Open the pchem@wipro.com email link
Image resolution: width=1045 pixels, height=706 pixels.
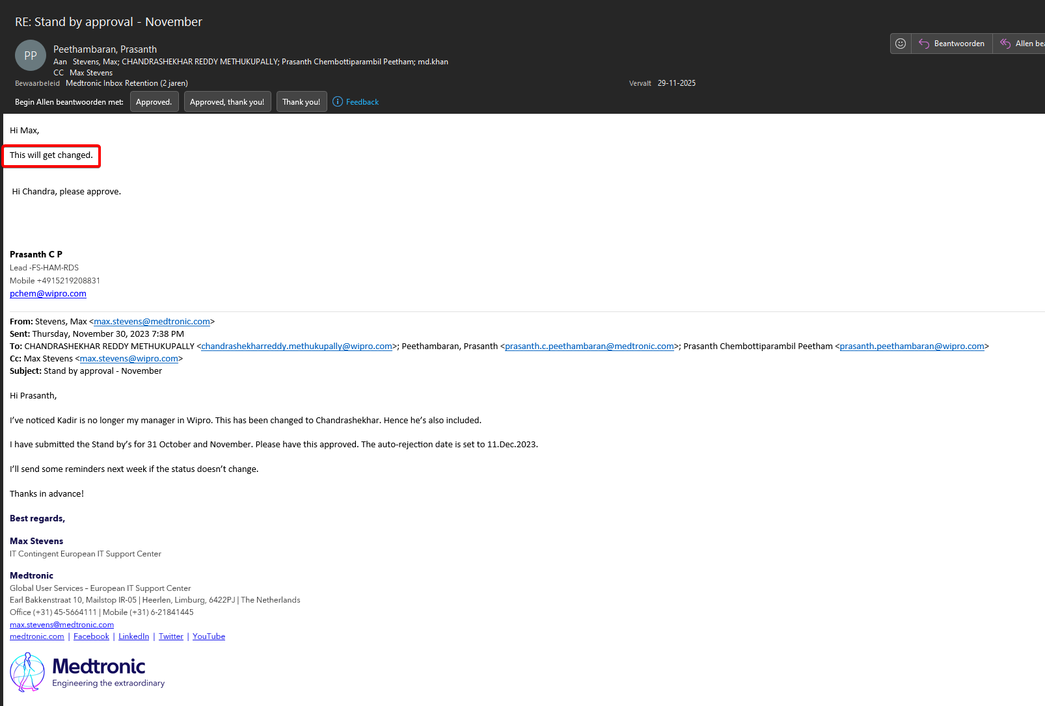(48, 294)
